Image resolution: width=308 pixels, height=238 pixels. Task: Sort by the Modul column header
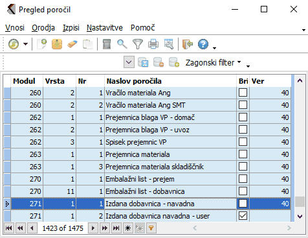[x=27, y=81]
